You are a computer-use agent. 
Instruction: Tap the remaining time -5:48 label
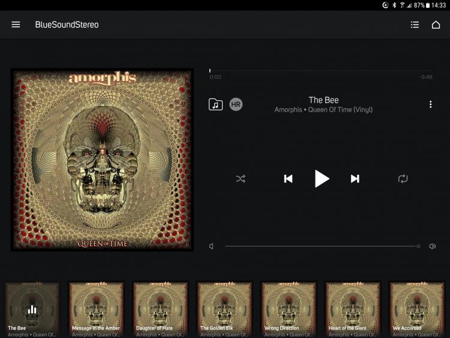pyautogui.click(x=426, y=77)
